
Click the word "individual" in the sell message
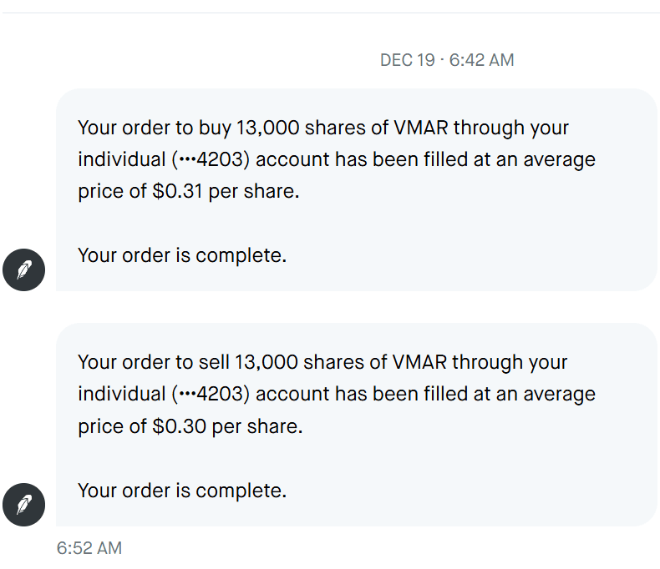(122, 395)
